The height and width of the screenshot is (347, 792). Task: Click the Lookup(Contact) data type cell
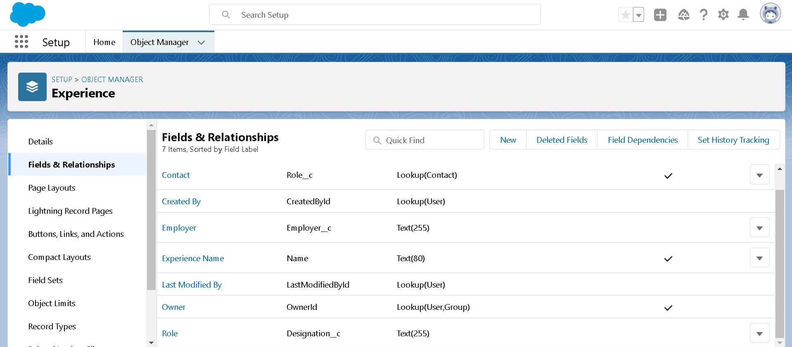point(427,175)
